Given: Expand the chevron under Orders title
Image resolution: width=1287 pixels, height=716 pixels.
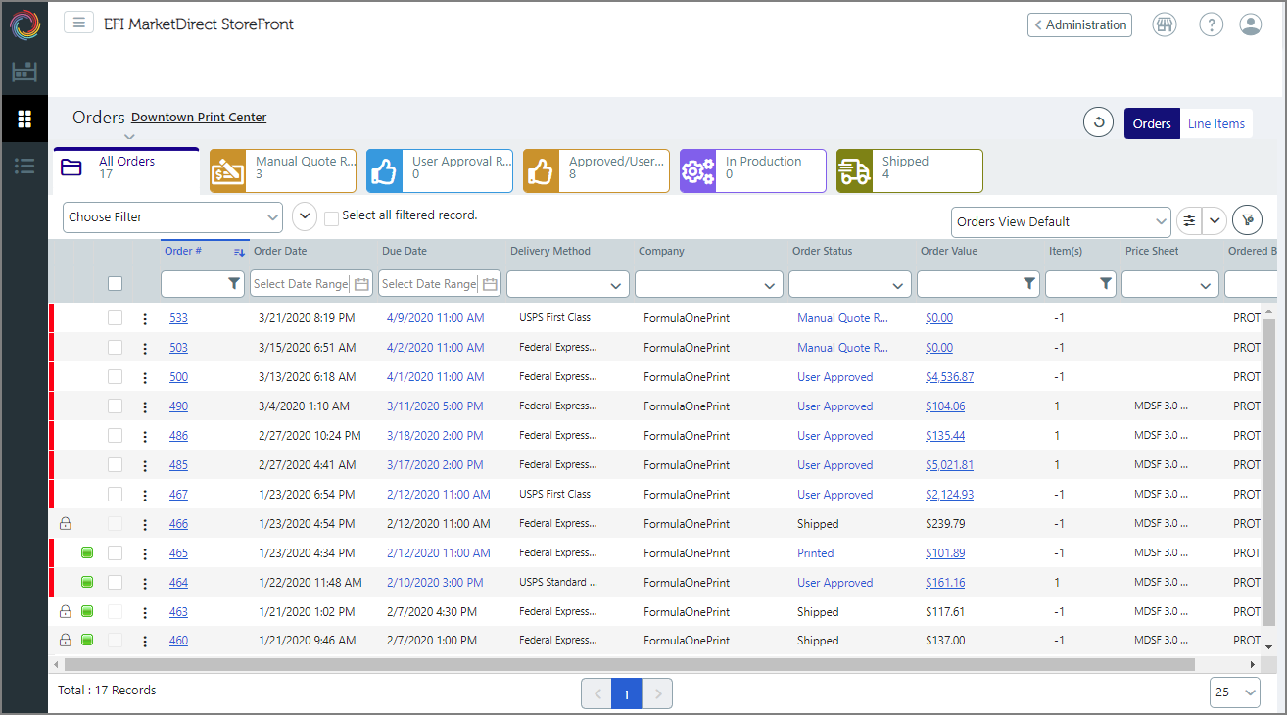Looking at the screenshot, I should point(129,137).
